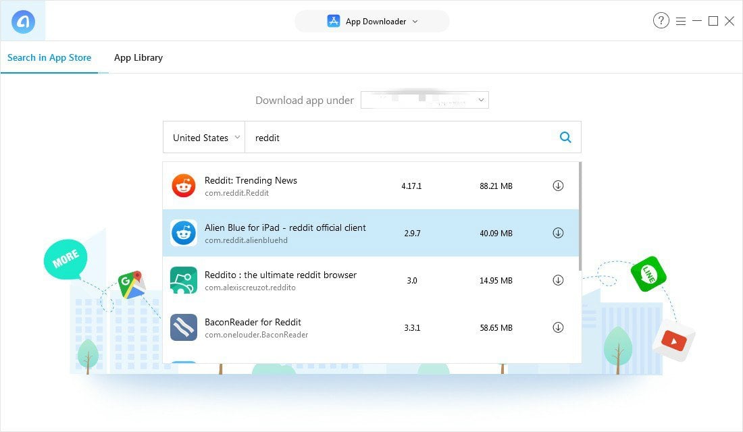
Task: Click the AnyTrans logo icon
Action: (x=23, y=22)
